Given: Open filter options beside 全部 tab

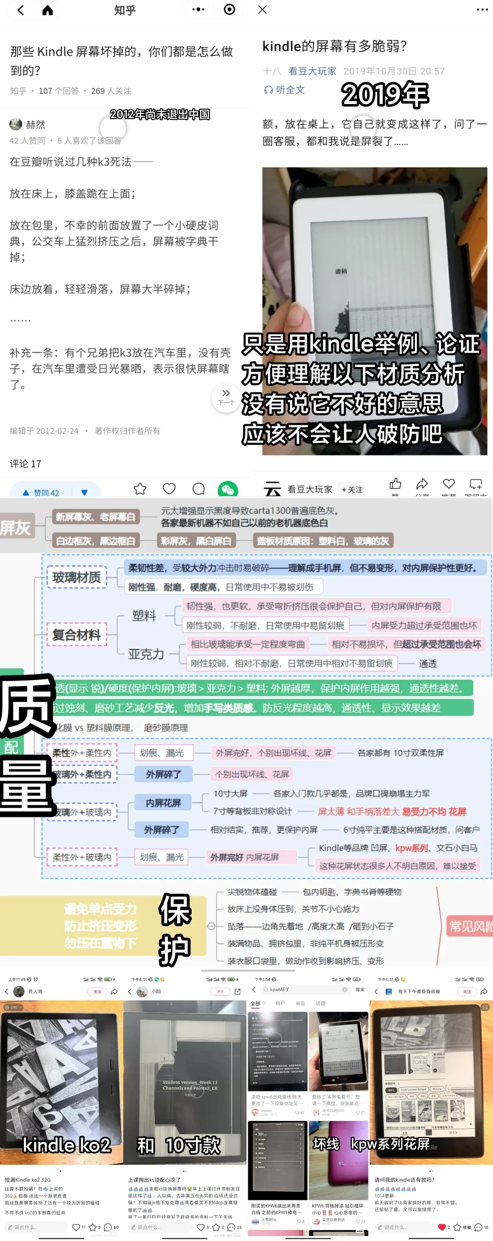Looking at the screenshot, I should [x=264, y=1004].
